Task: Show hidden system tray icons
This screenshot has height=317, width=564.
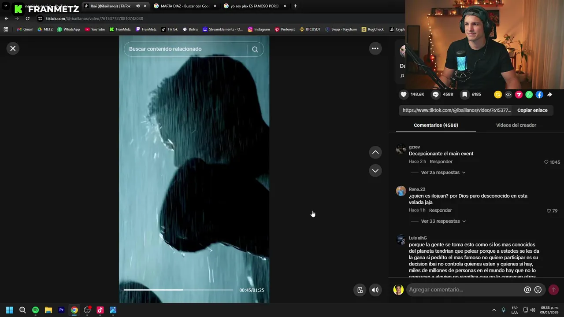Action: point(494,310)
